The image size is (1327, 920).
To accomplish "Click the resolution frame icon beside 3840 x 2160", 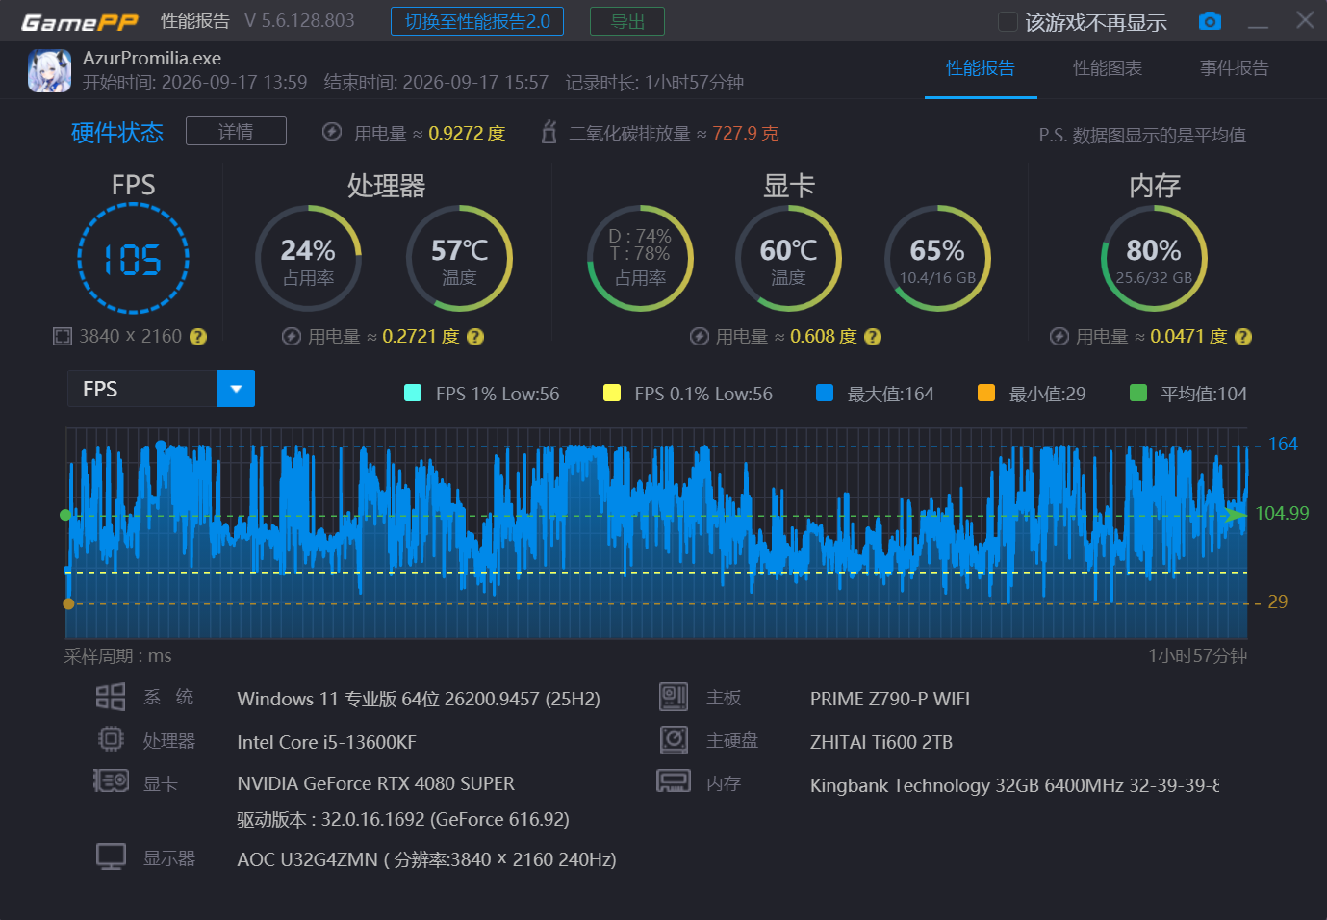I will pyautogui.click(x=63, y=336).
